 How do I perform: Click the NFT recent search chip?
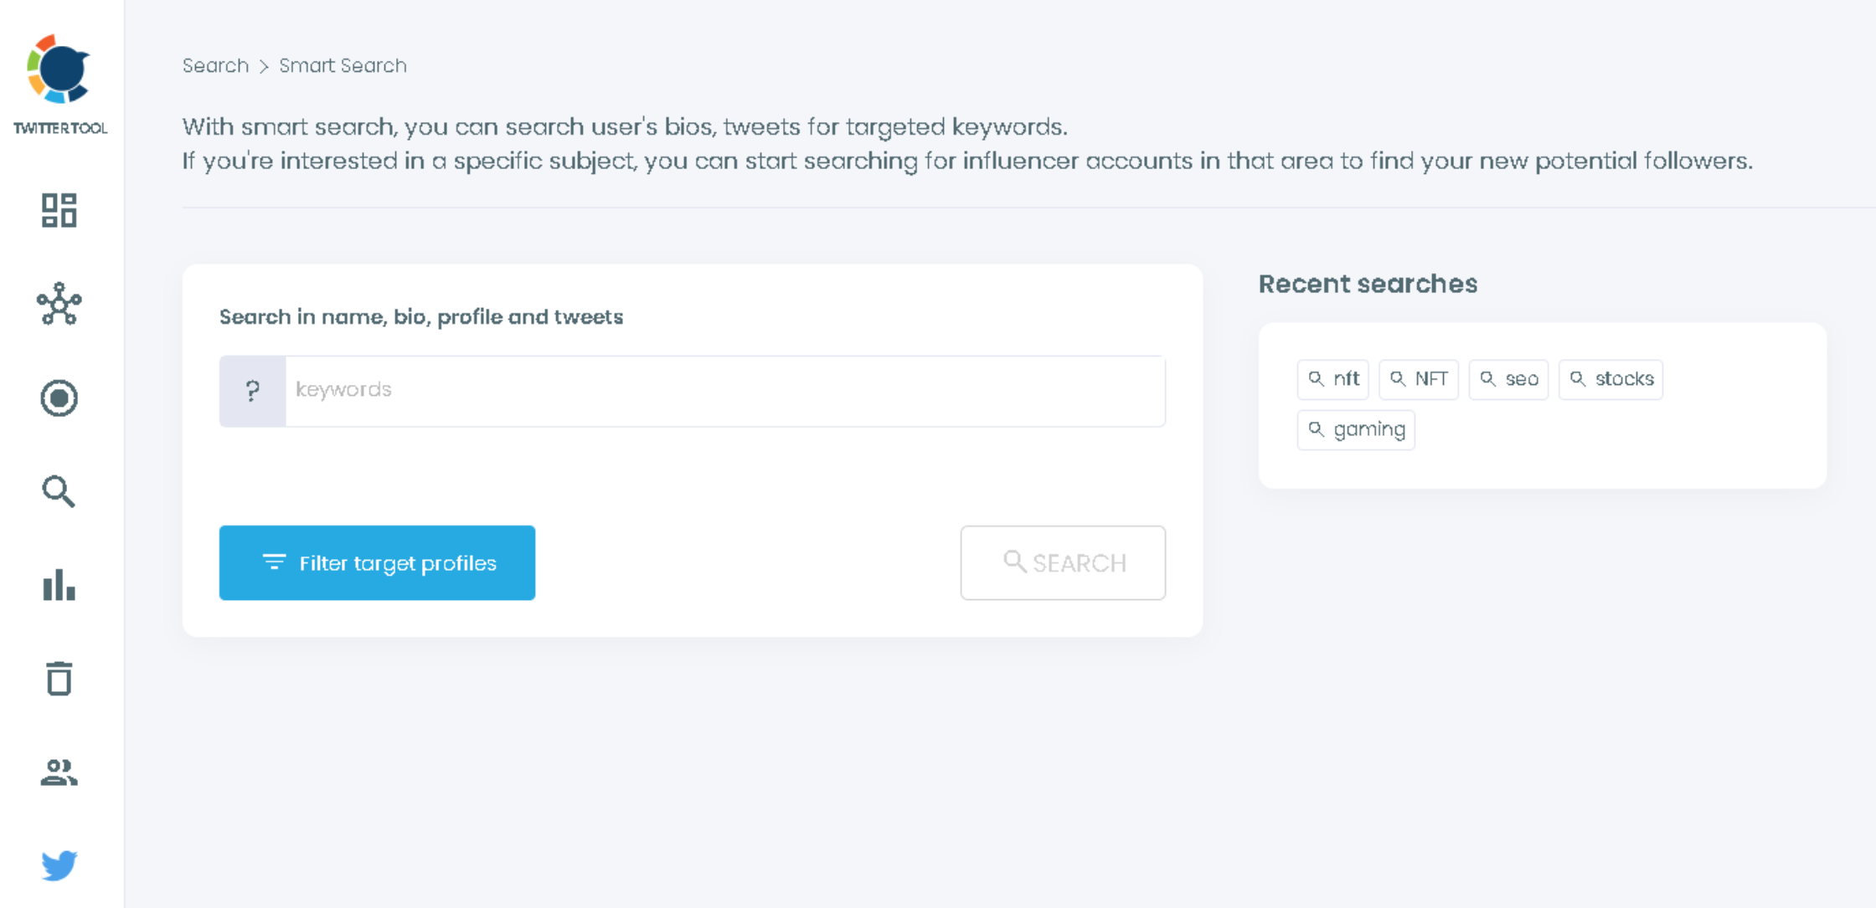pos(1418,379)
